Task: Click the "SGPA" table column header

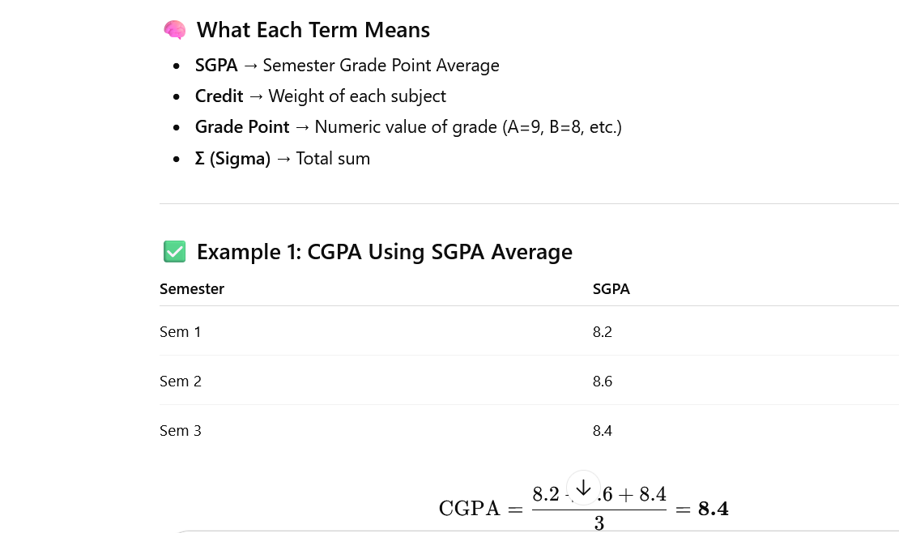Action: [611, 288]
